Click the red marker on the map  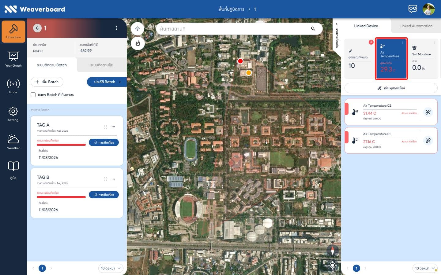pos(240,61)
